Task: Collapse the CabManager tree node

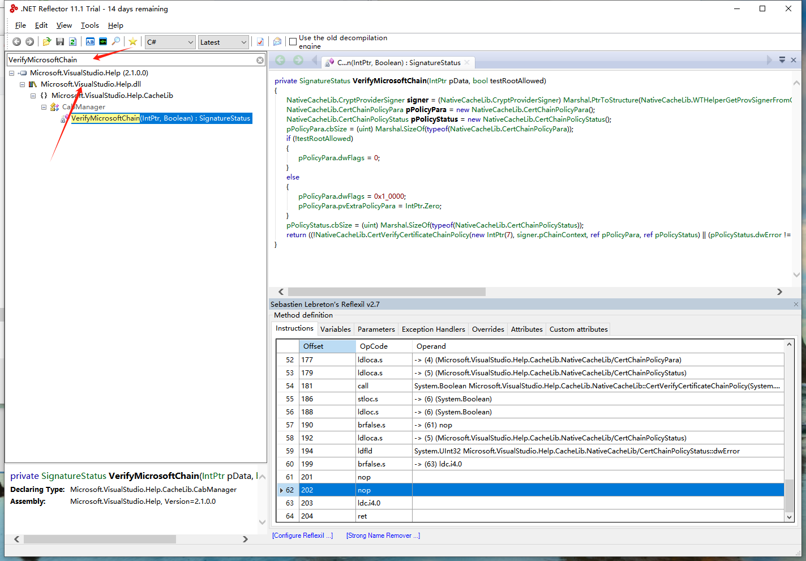Action: tap(44, 107)
